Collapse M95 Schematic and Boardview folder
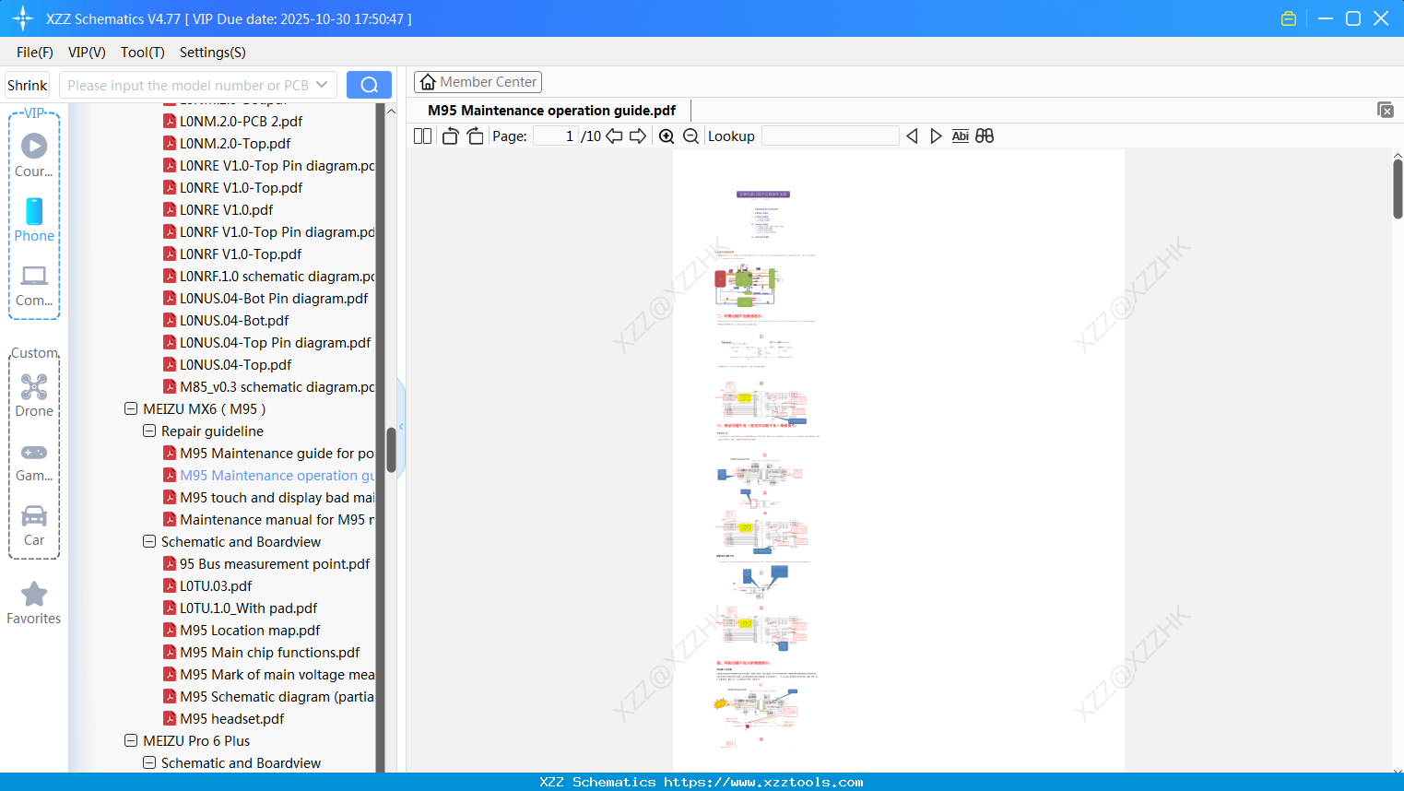Screen dimensions: 1404x791 coord(149,541)
